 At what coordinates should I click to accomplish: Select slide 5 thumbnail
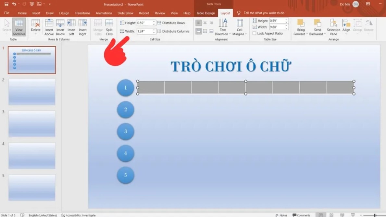32,188
